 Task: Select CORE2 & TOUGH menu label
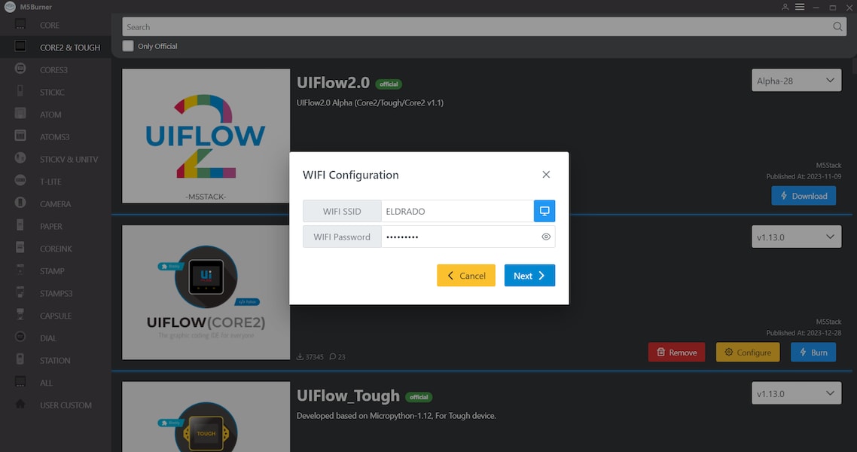tap(70, 47)
